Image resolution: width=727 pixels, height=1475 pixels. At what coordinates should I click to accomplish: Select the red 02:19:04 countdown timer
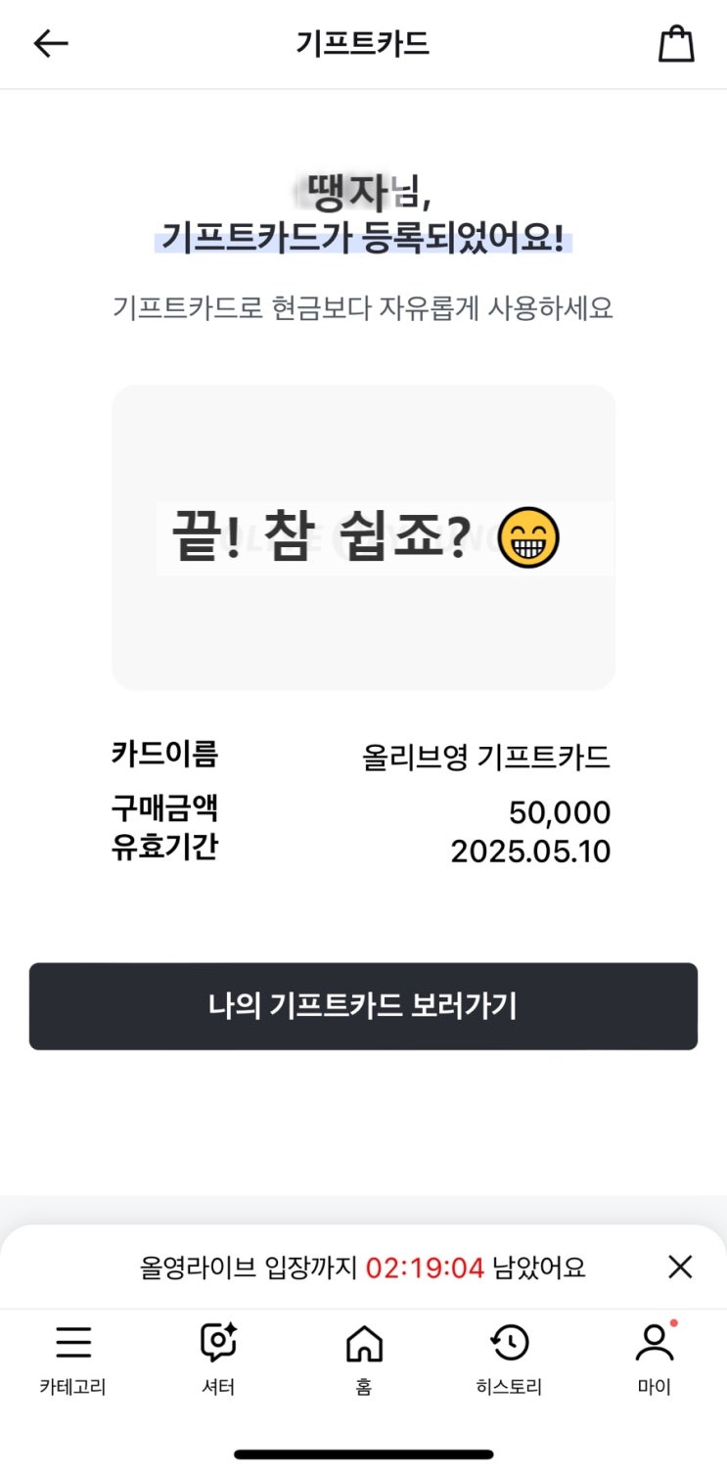(x=425, y=1268)
